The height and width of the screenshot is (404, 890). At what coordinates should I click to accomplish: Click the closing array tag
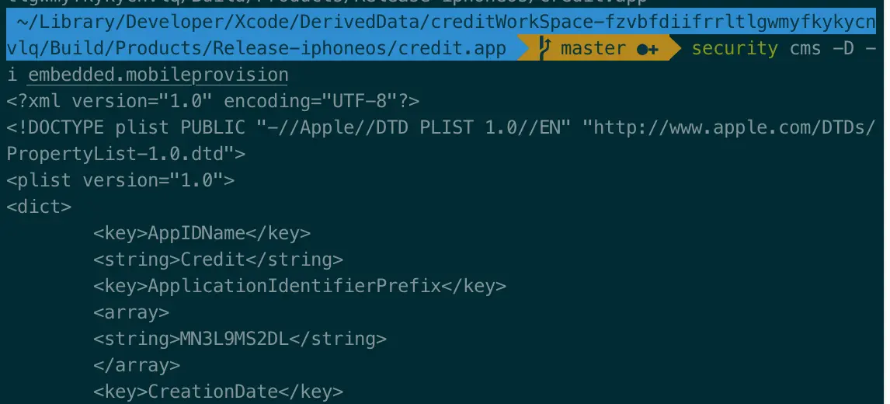pos(137,365)
